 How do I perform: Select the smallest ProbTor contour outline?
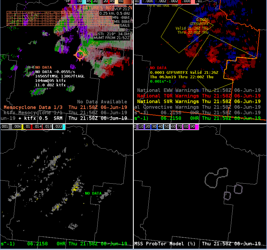227,196
